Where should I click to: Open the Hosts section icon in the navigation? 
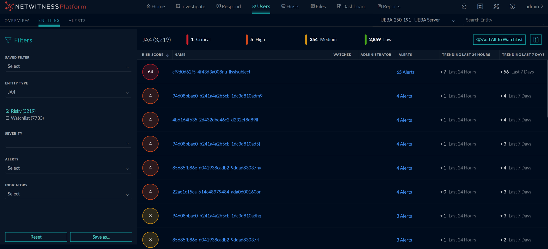(x=283, y=6)
